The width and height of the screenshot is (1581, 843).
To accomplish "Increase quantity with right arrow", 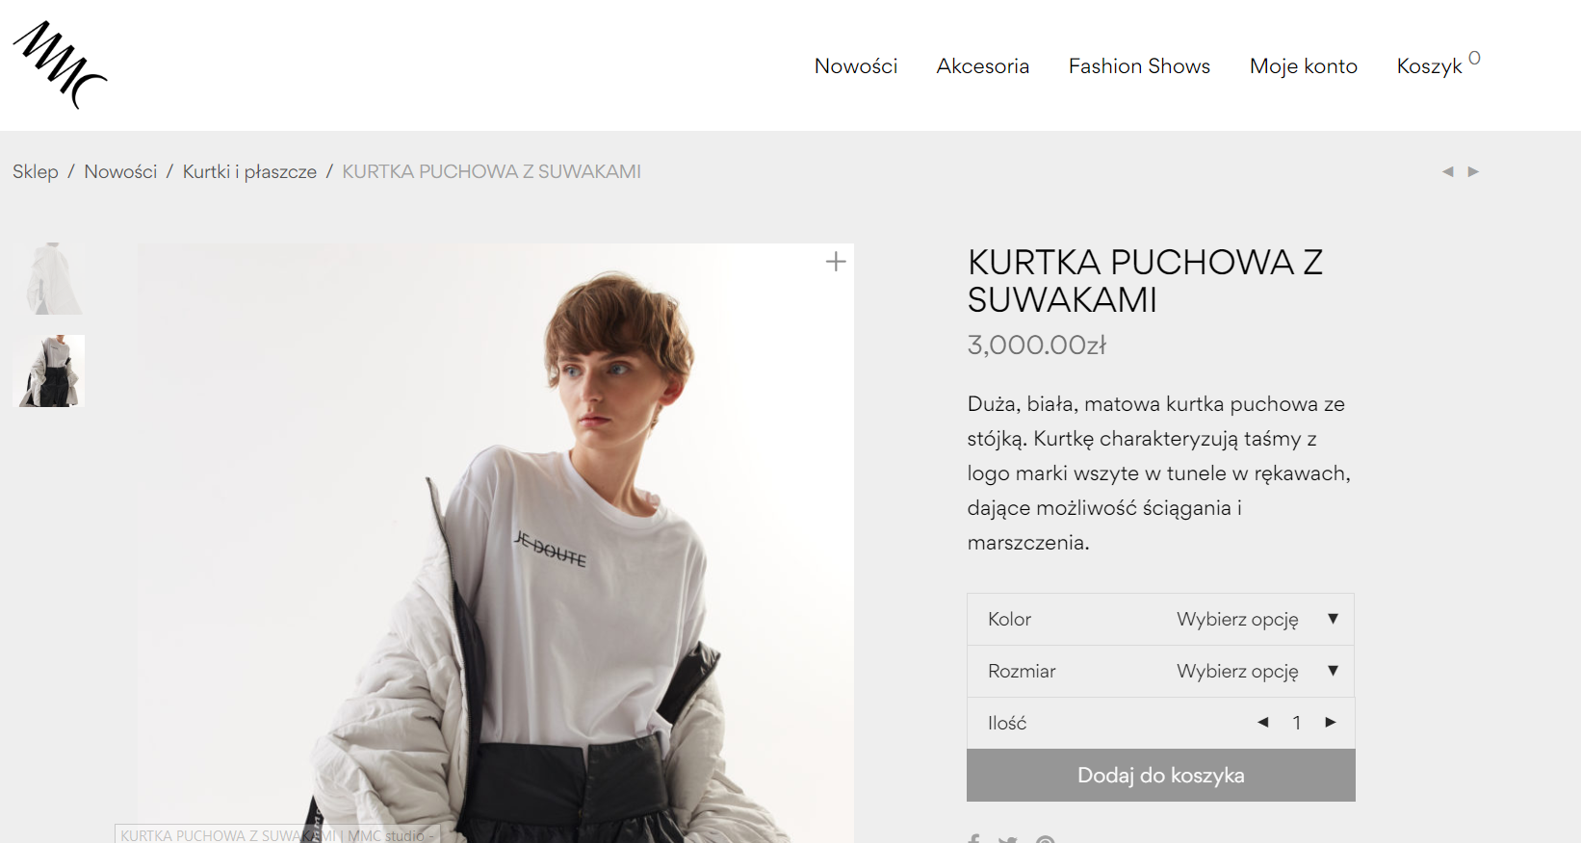I will [1331, 722].
